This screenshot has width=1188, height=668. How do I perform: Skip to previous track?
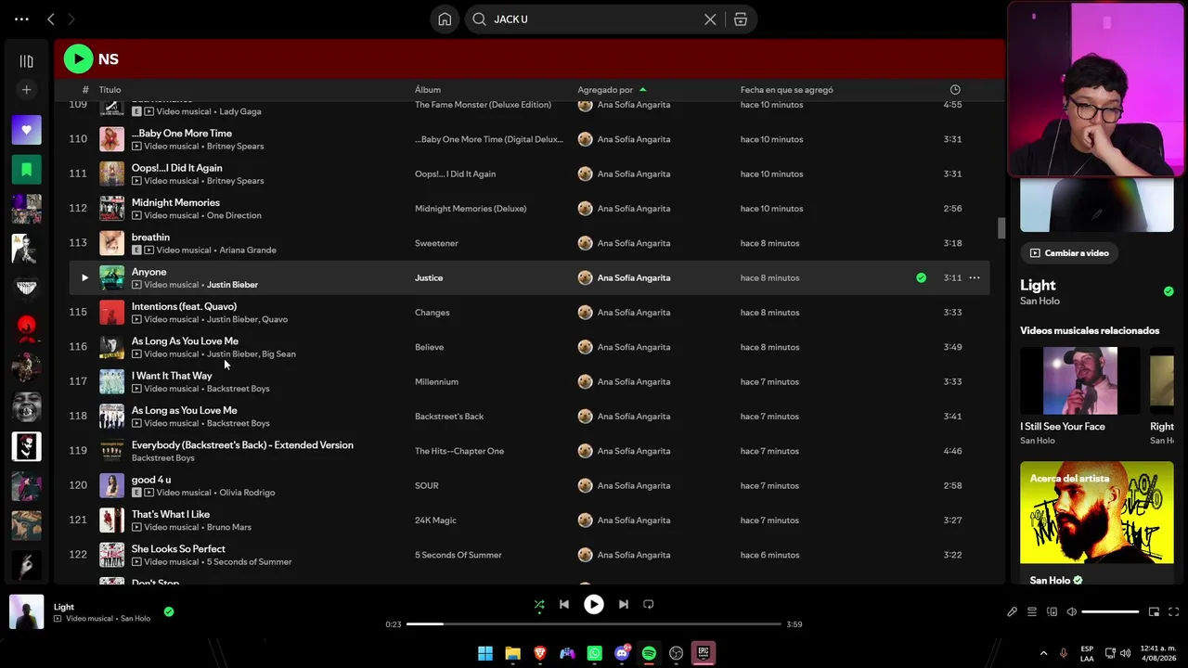pos(563,605)
